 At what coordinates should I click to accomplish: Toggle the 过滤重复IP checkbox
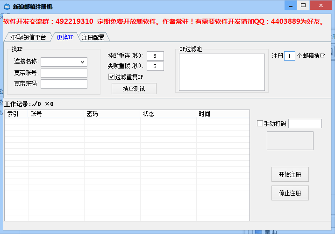(111, 77)
